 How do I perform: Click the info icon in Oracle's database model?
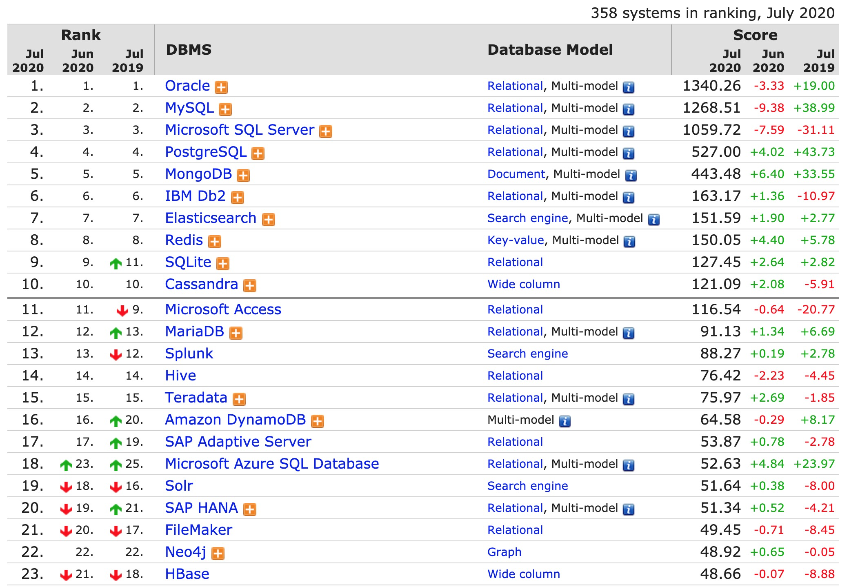[629, 87]
